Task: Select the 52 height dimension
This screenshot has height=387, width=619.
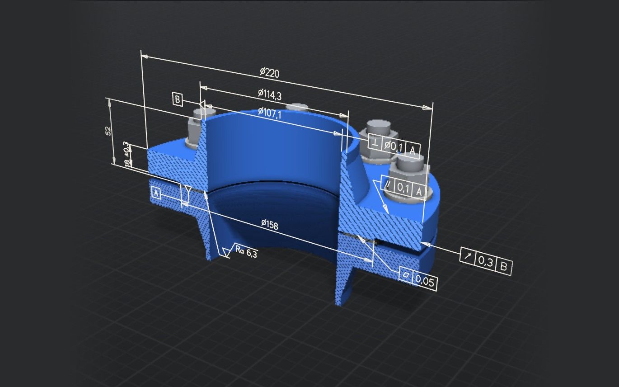Action: (108, 131)
